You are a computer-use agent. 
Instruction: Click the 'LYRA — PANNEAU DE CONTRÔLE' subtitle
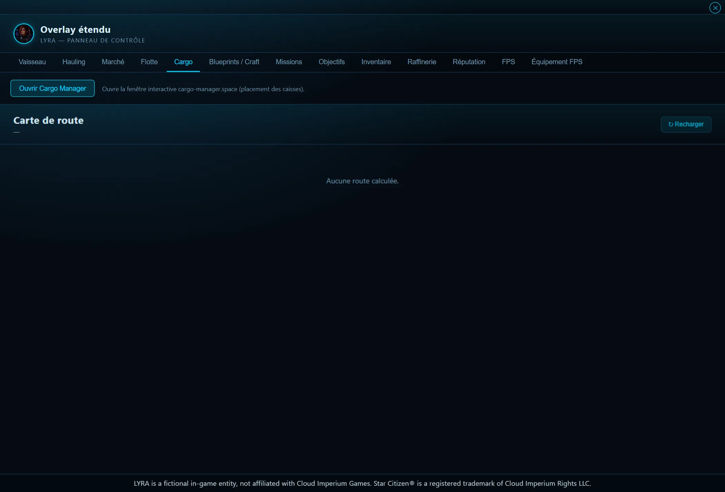click(93, 40)
